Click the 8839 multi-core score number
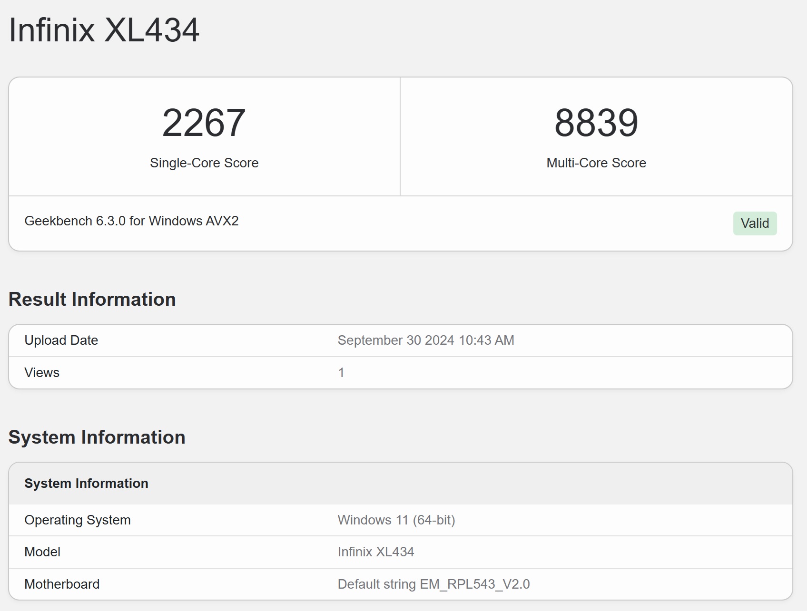Image resolution: width=807 pixels, height=611 pixels. point(596,123)
